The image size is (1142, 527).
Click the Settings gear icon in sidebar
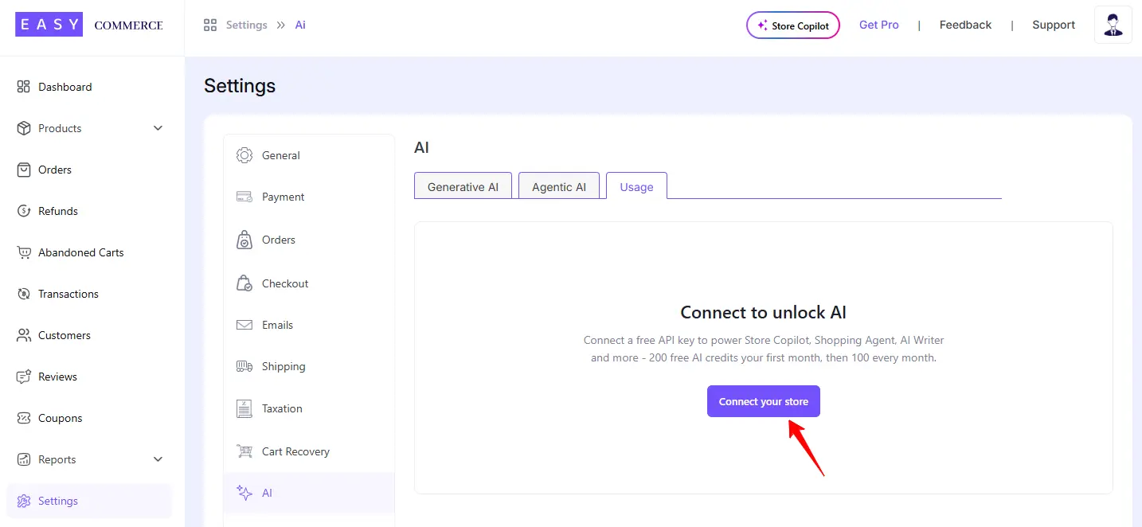point(23,501)
